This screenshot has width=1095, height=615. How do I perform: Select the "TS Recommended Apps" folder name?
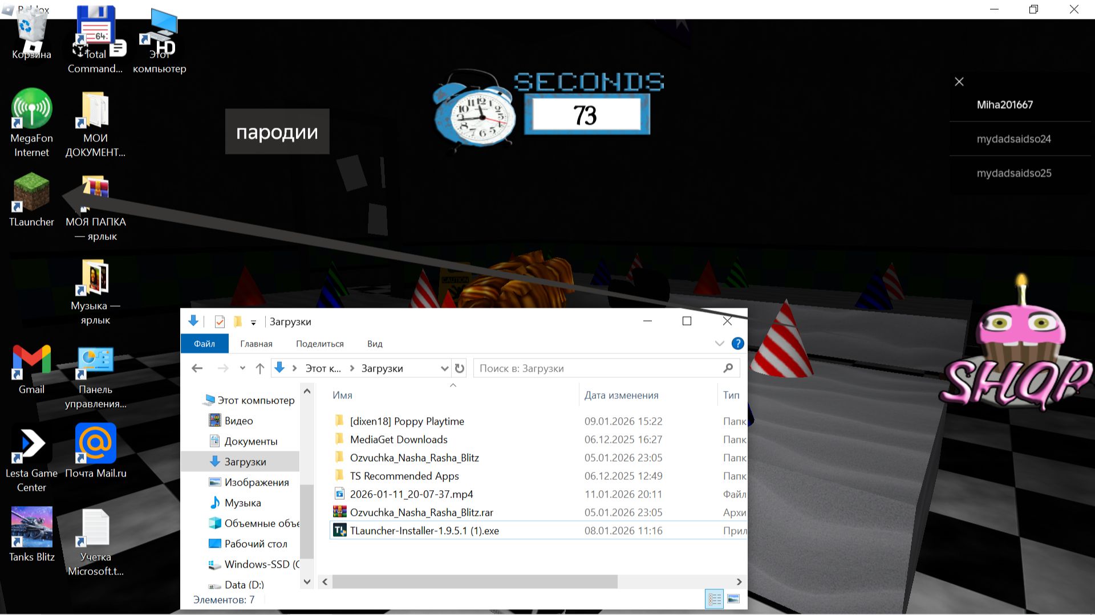404,476
